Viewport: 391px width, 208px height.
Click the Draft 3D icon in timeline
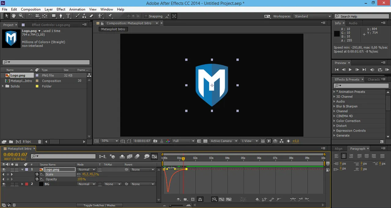coord(112,156)
